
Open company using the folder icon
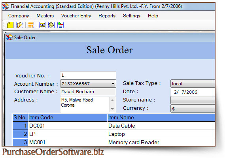[x=19, y=25]
